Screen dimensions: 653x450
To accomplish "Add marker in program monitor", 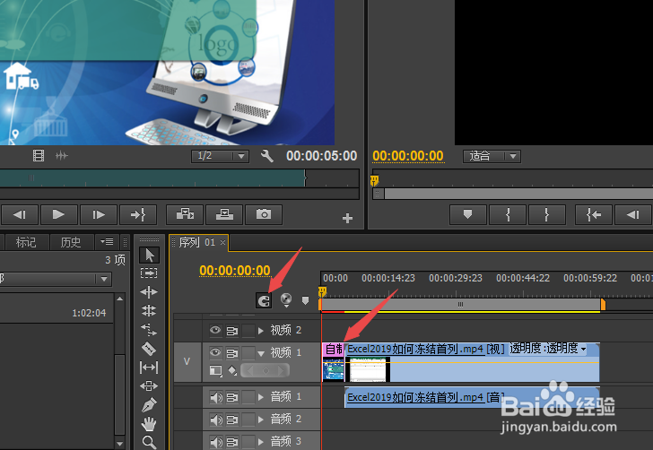I will tap(468, 214).
